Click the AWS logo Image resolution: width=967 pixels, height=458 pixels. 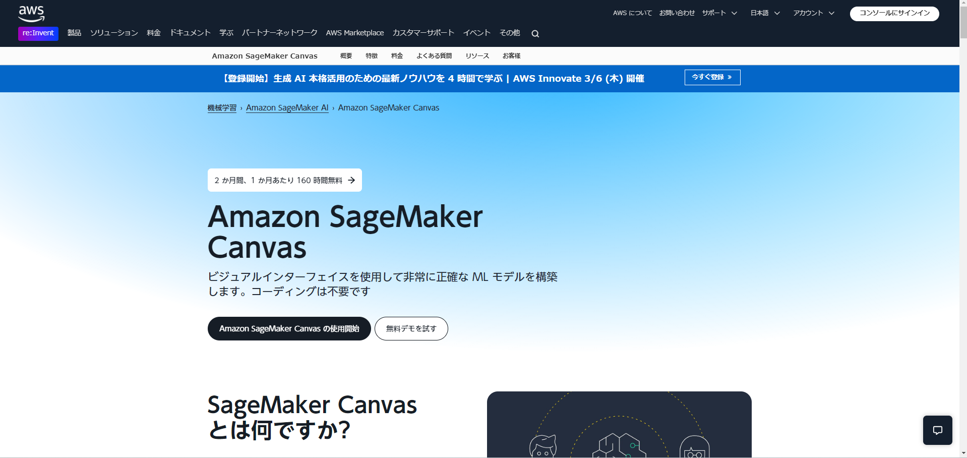point(31,14)
